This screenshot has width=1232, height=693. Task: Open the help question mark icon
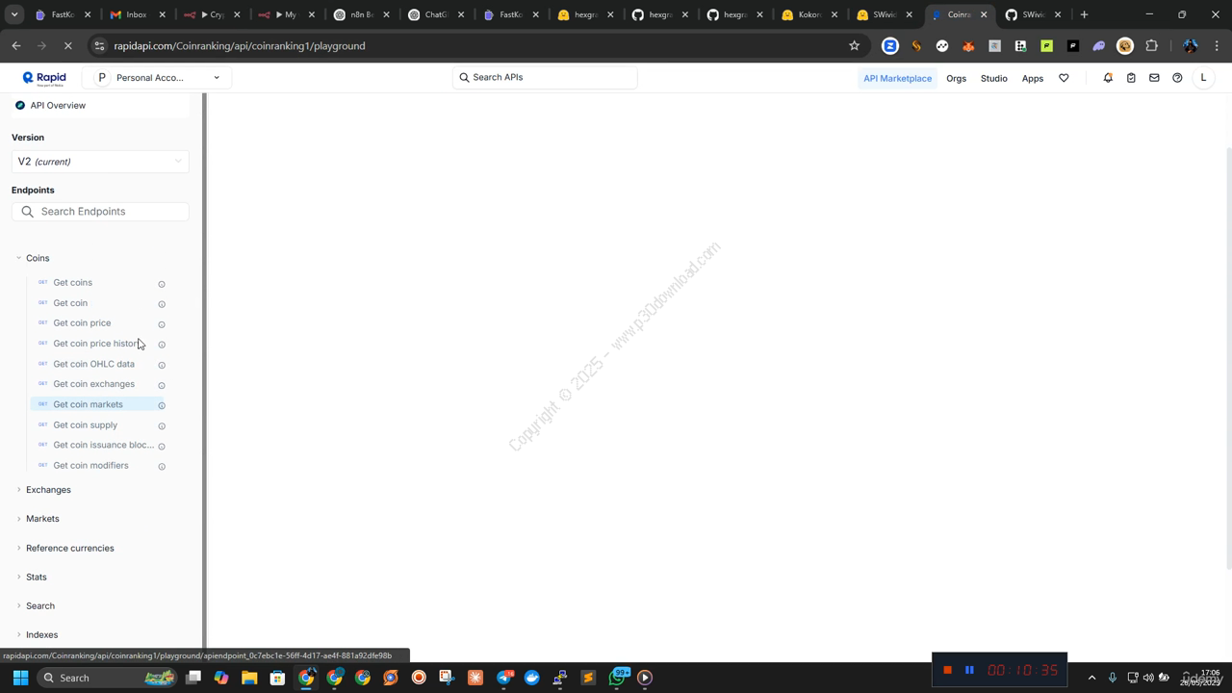pyautogui.click(x=1177, y=78)
